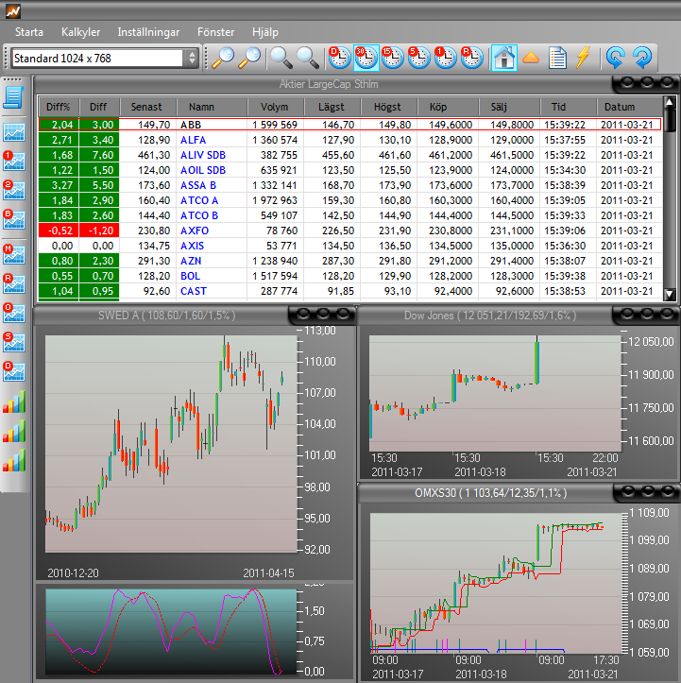Select the ALFA stock row name
Image resolution: width=681 pixels, height=683 pixels.
(x=194, y=140)
